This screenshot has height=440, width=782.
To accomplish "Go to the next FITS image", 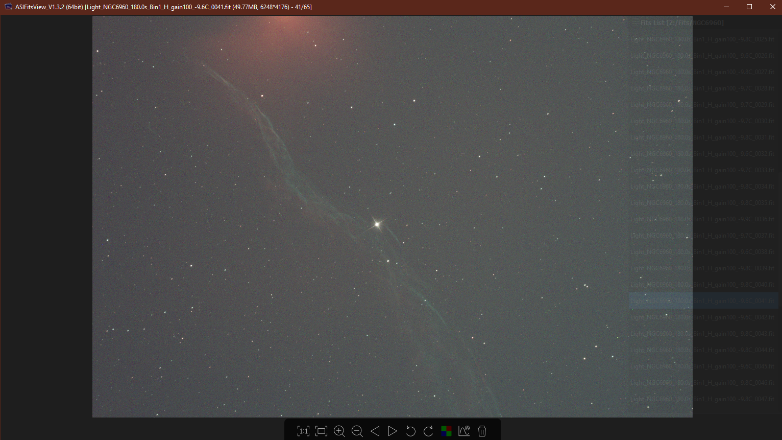I will point(393,431).
